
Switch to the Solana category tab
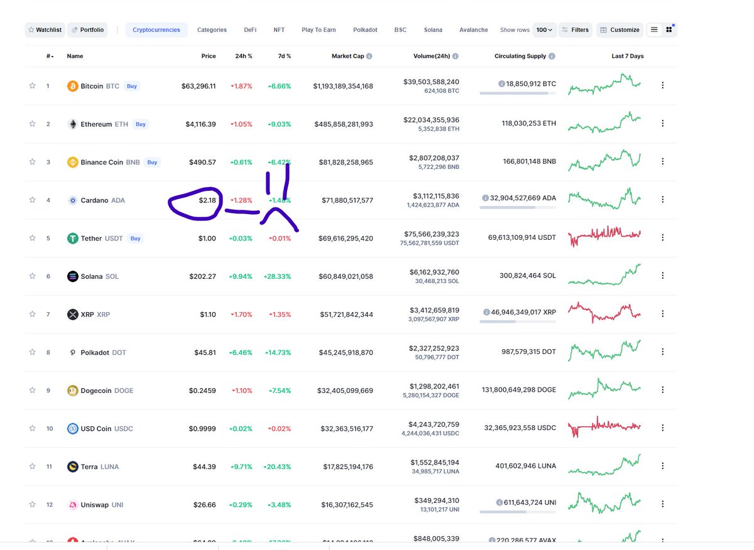point(433,30)
